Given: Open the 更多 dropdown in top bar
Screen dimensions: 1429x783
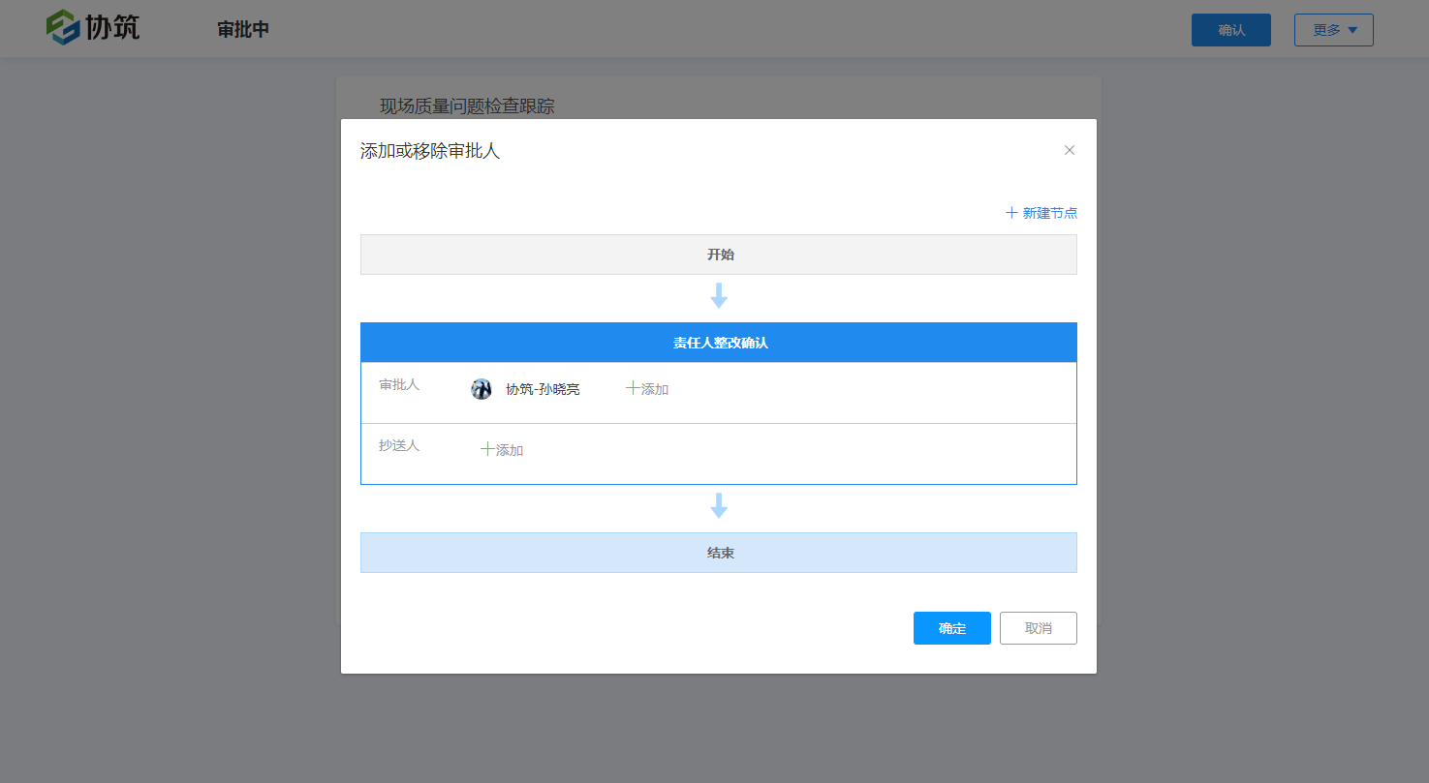Looking at the screenshot, I should pos(1333,29).
